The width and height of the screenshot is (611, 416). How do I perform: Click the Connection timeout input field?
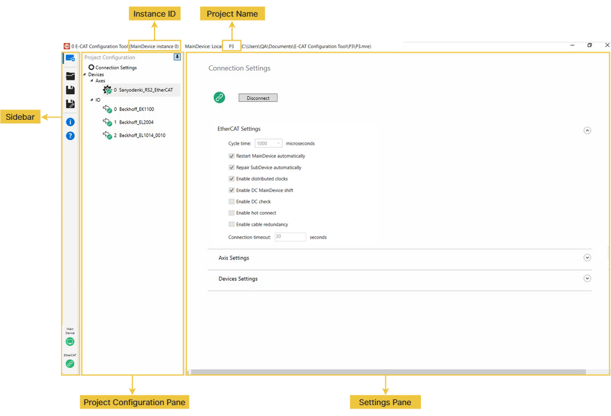pyautogui.click(x=290, y=237)
